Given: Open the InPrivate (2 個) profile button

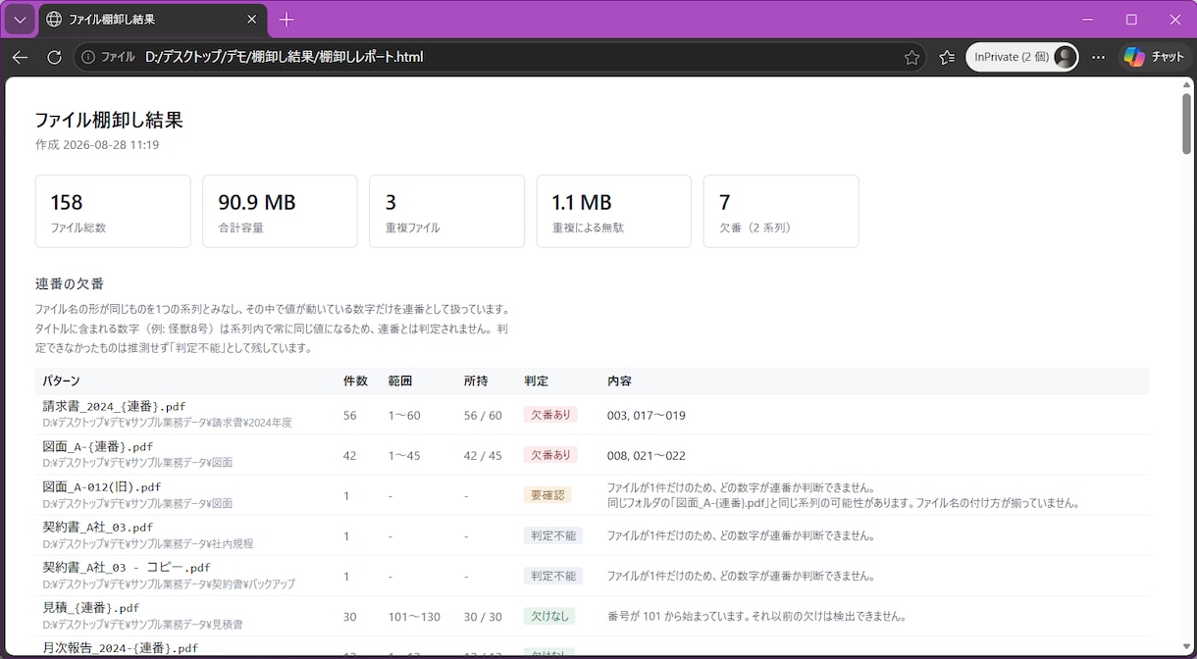Looking at the screenshot, I should (x=1022, y=57).
